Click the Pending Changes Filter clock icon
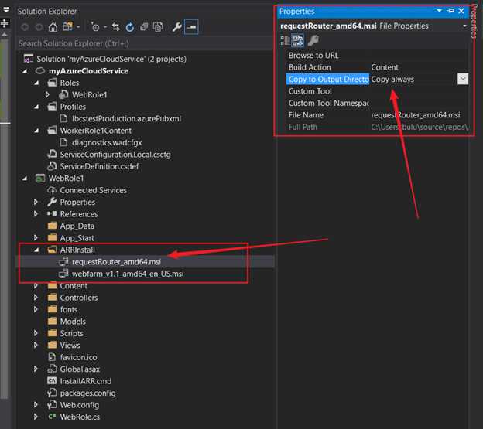 [95, 27]
